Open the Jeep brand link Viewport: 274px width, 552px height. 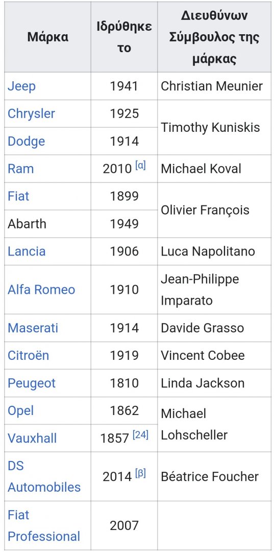(21, 86)
